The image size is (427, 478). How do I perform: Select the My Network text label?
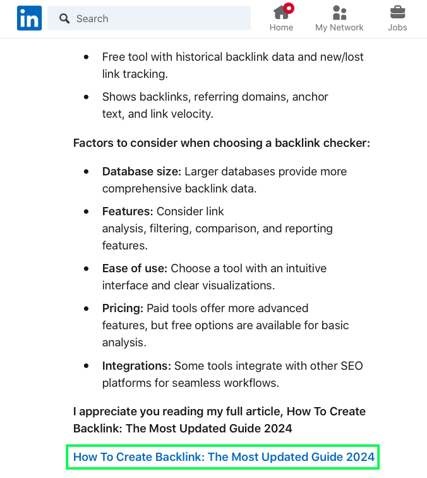click(339, 27)
